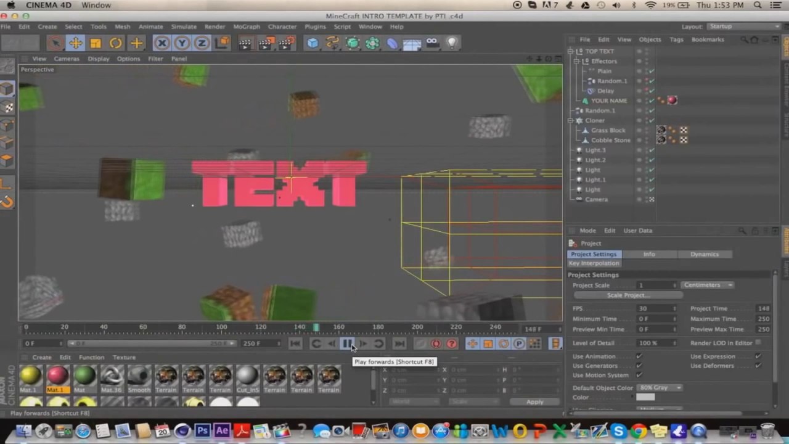Open the Default Object Color dropdown
Screen dimensions: 789x444
pyautogui.click(x=659, y=388)
